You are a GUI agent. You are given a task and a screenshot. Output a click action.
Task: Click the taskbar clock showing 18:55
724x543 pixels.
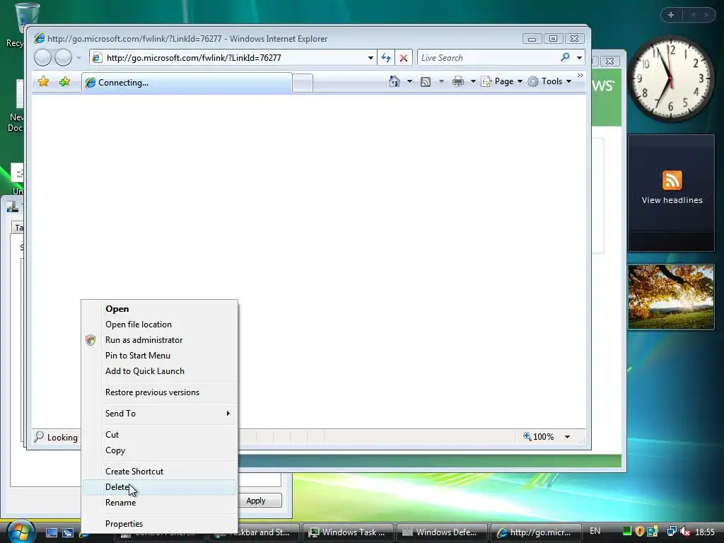[705, 532]
